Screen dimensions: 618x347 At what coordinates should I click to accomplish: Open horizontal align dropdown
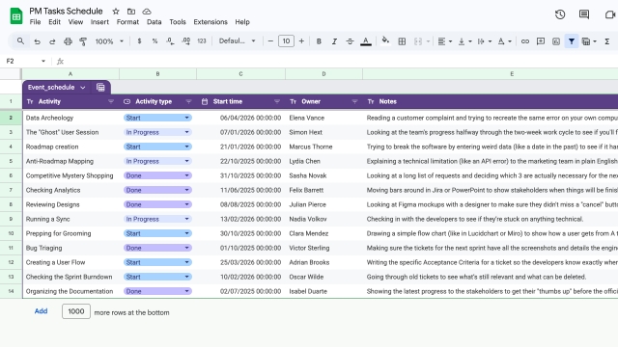pyautogui.click(x=444, y=41)
